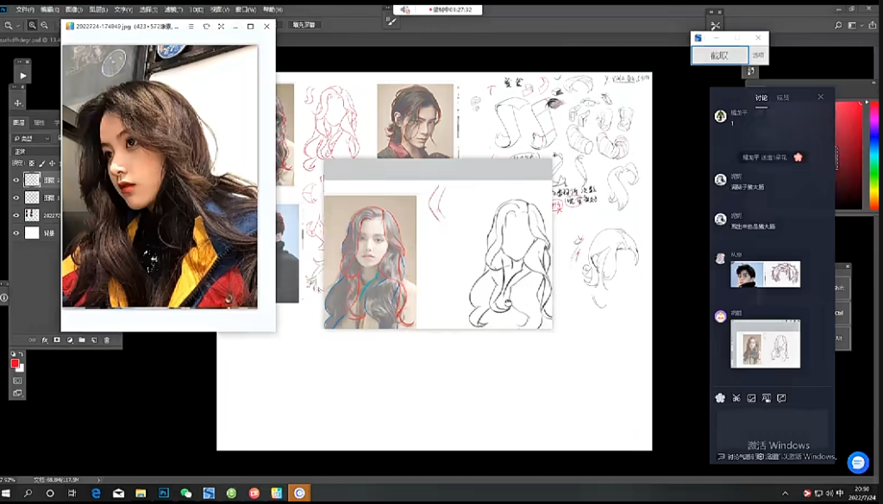Click the zoom in magnifier in options bar
Screen dimensions: 883x504
tap(33, 26)
